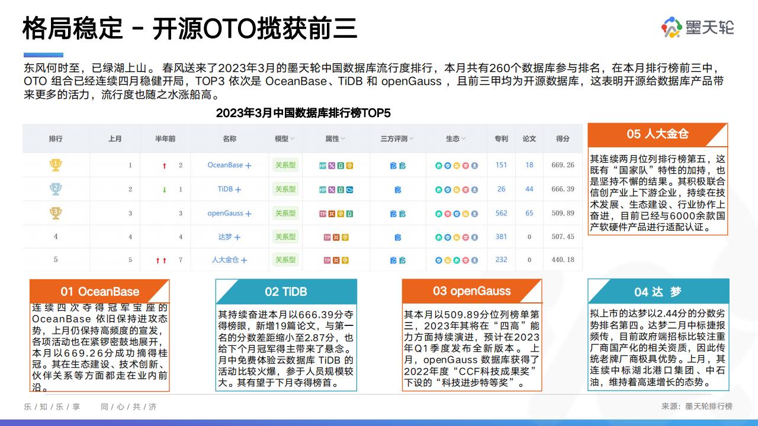
Task: Click openGauss paper count 65
Action: [x=529, y=213]
